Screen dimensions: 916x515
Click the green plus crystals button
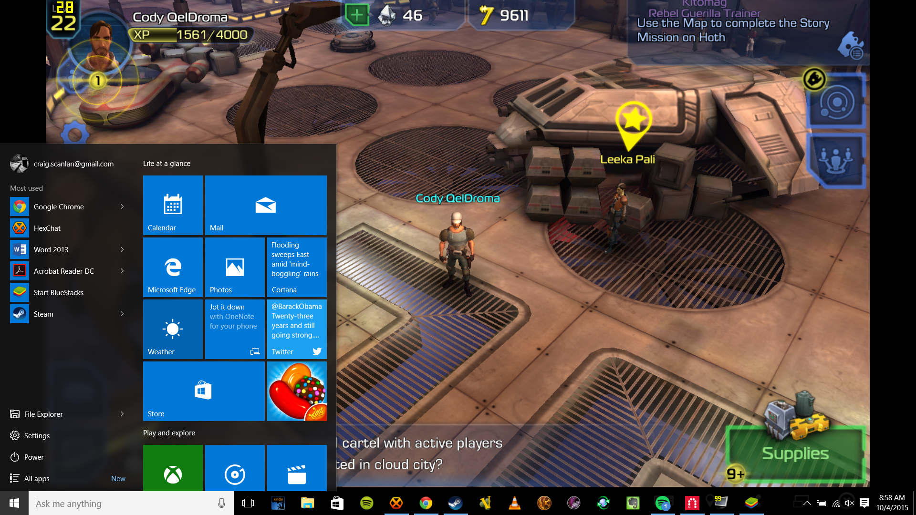(x=357, y=15)
